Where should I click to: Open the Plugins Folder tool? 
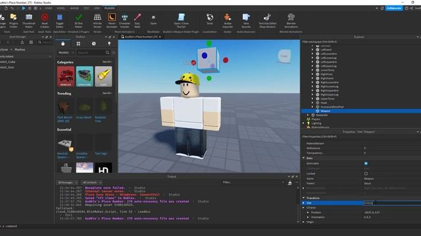(13, 20)
